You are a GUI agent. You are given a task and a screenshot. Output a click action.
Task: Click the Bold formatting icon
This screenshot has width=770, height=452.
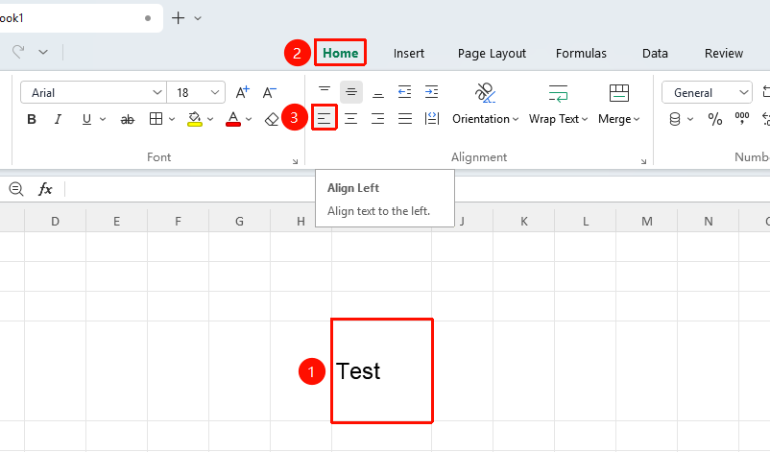tap(32, 119)
